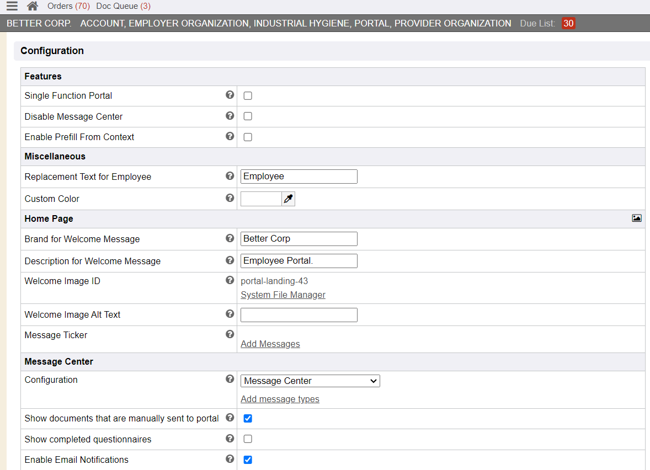Uncheck Enable Email Notifications
The height and width of the screenshot is (470, 650).
tap(248, 460)
